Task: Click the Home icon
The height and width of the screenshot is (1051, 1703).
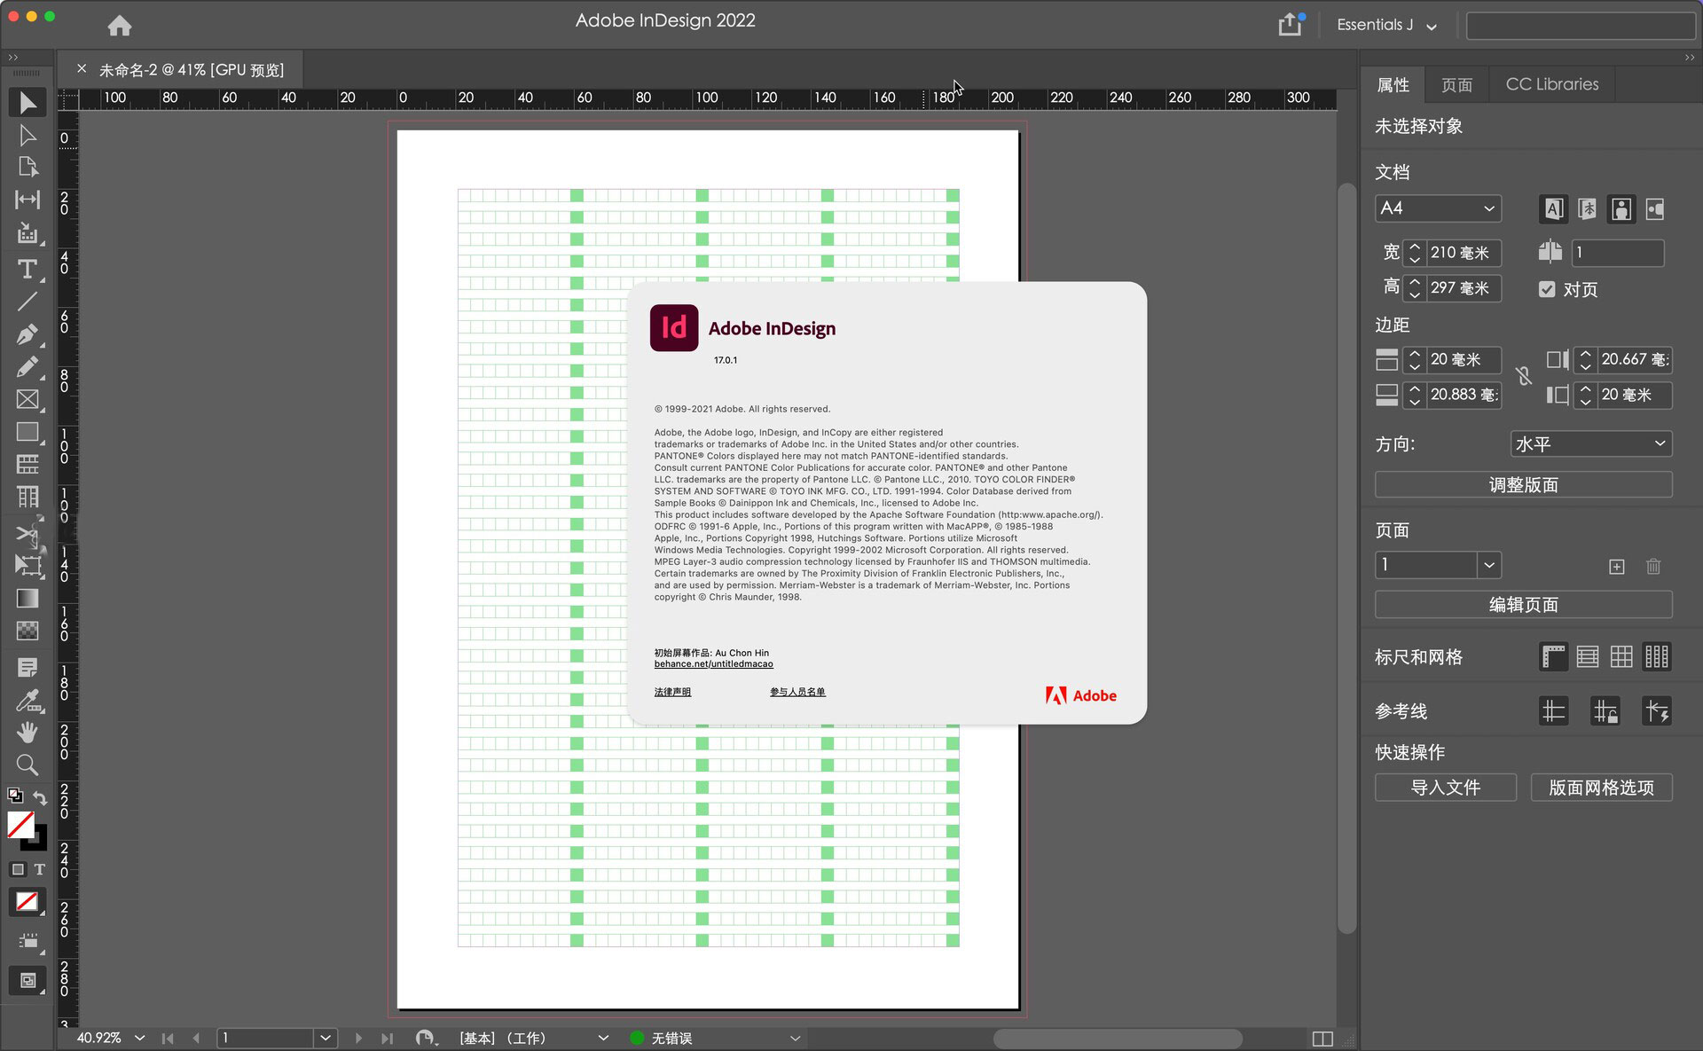Action: pos(119,26)
